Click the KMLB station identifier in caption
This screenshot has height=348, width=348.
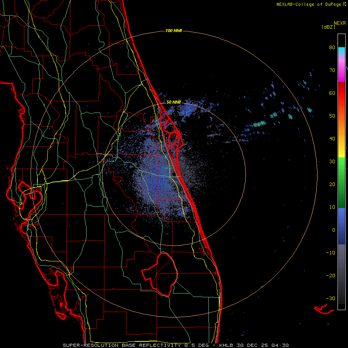(x=227, y=345)
